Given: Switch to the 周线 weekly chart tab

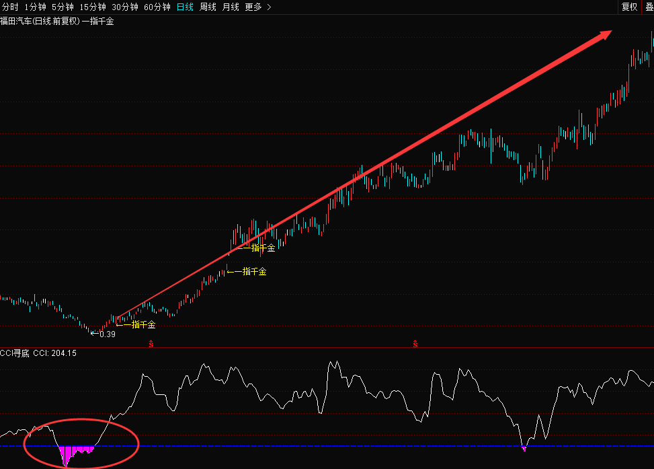Looking at the screenshot, I should [x=208, y=7].
